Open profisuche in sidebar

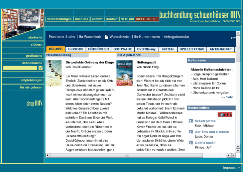[34, 56]
